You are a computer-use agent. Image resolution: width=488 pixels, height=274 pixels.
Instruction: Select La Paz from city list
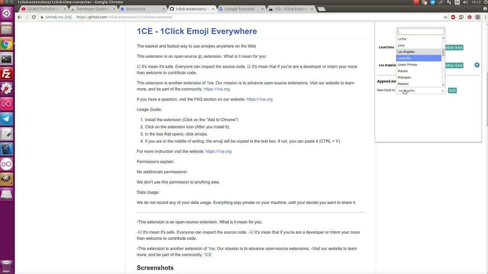pos(419,39)
